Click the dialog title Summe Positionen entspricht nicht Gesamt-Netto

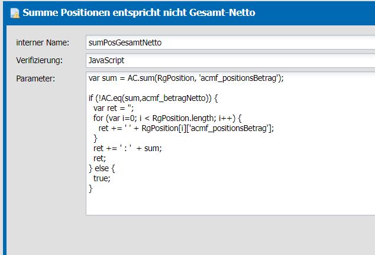[139, 12]
